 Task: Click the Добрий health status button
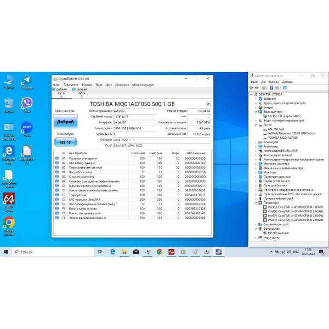65,122
